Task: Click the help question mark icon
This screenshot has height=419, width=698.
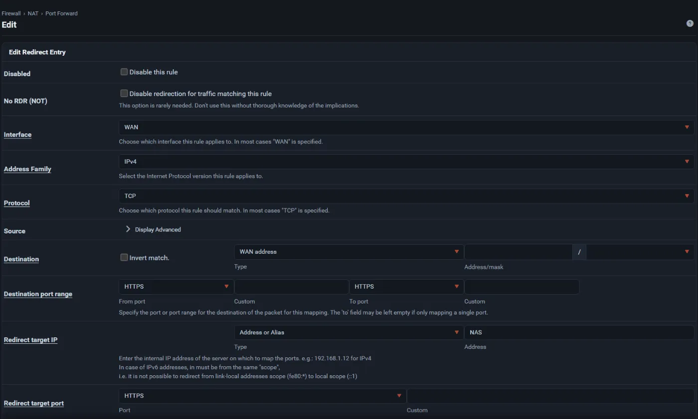Action: pyautogui.click(x=690, y=23)
